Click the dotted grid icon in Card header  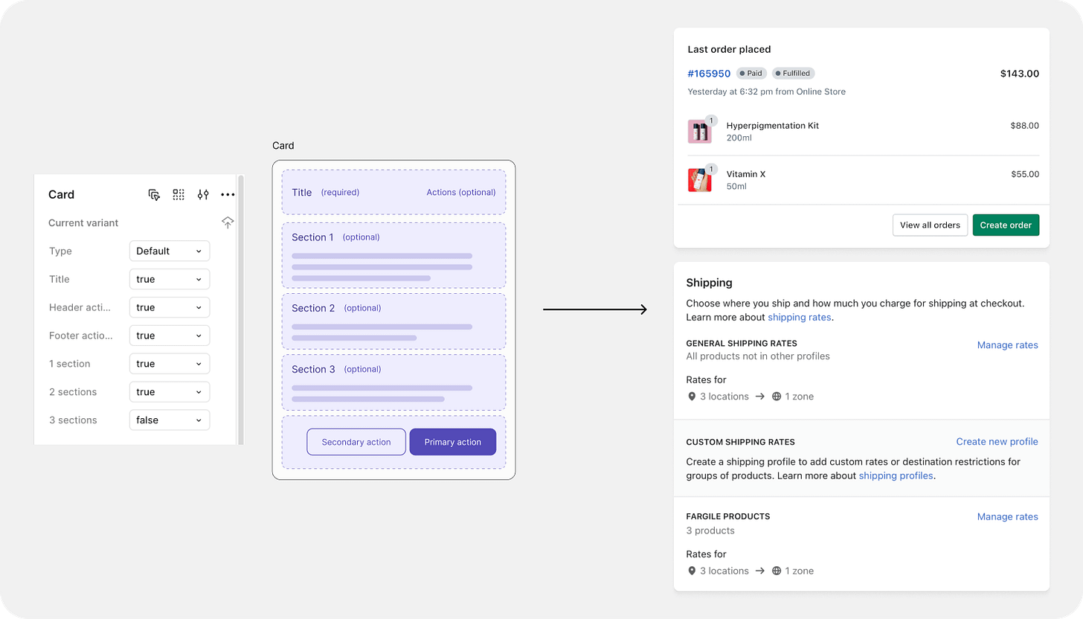pos(179,195)
